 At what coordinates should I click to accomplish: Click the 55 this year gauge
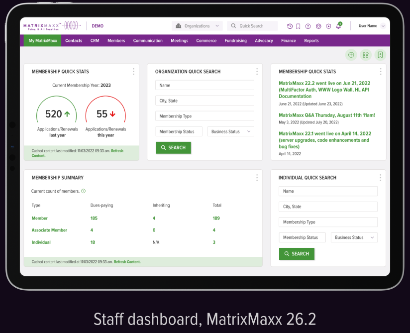tap(105, 110)
